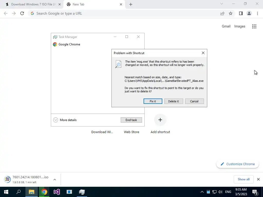Screen dimensions: 263x197
Task: Open the Google apps grid
Action: pos(254,26)
